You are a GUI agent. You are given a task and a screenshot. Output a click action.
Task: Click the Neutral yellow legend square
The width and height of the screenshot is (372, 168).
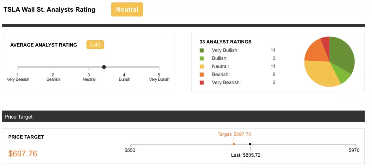click(x=202, y=66)
